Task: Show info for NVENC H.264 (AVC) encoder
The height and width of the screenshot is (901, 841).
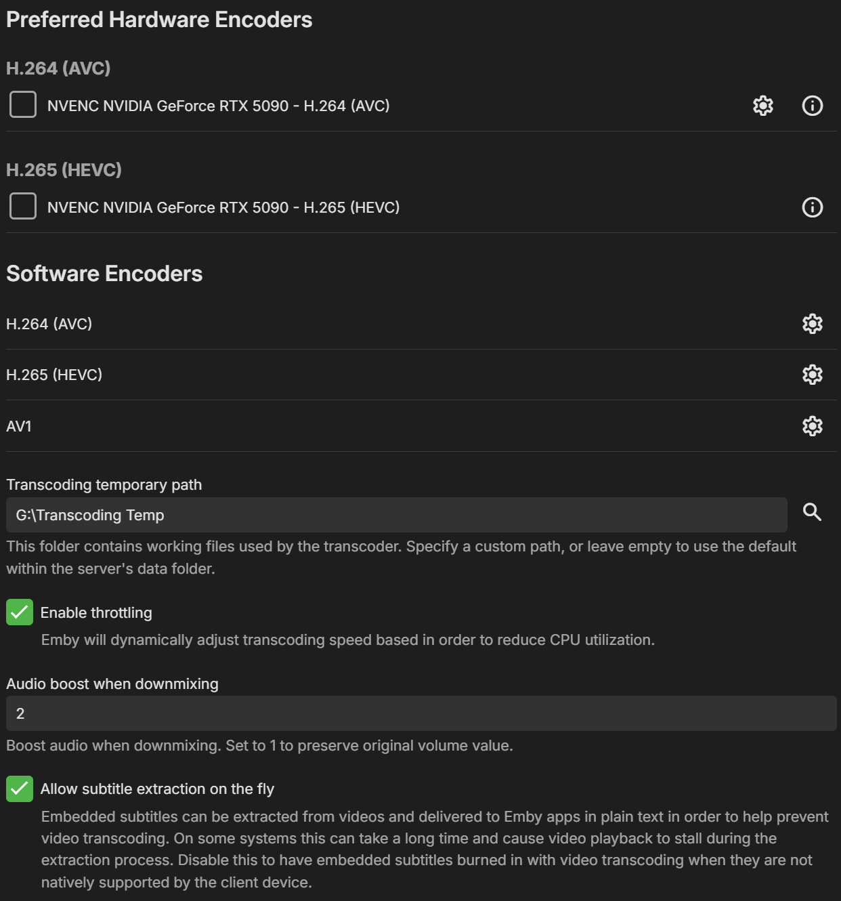Action: point(812,106)
